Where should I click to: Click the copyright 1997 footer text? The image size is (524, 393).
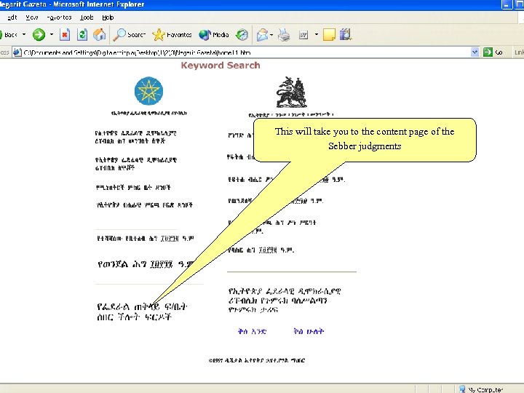click(257, 360)
